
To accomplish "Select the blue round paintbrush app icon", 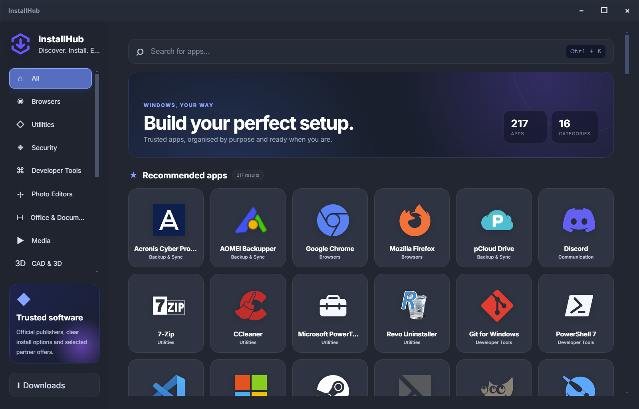I will coord(579,385).
